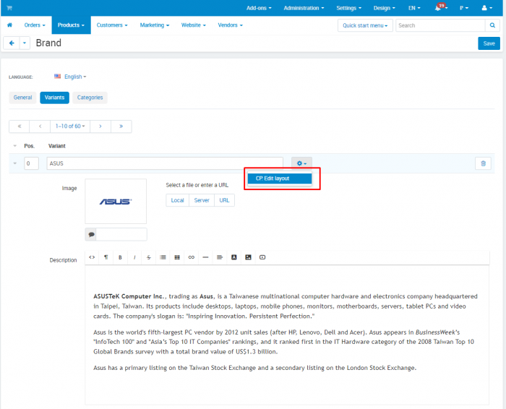The height and width of the screenshot is (409, 506).
Task: Open the Products menu
Action: [71, 25]
